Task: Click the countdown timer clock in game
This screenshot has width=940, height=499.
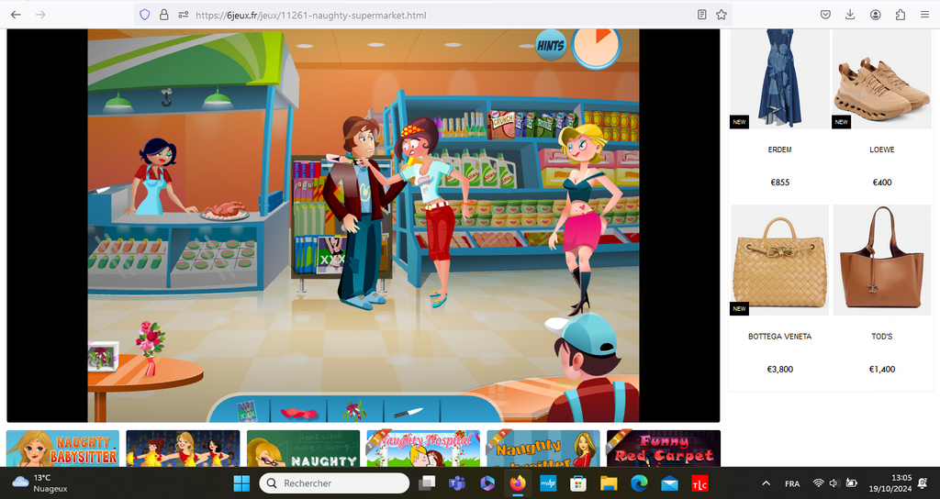Action: click(596, 46)
